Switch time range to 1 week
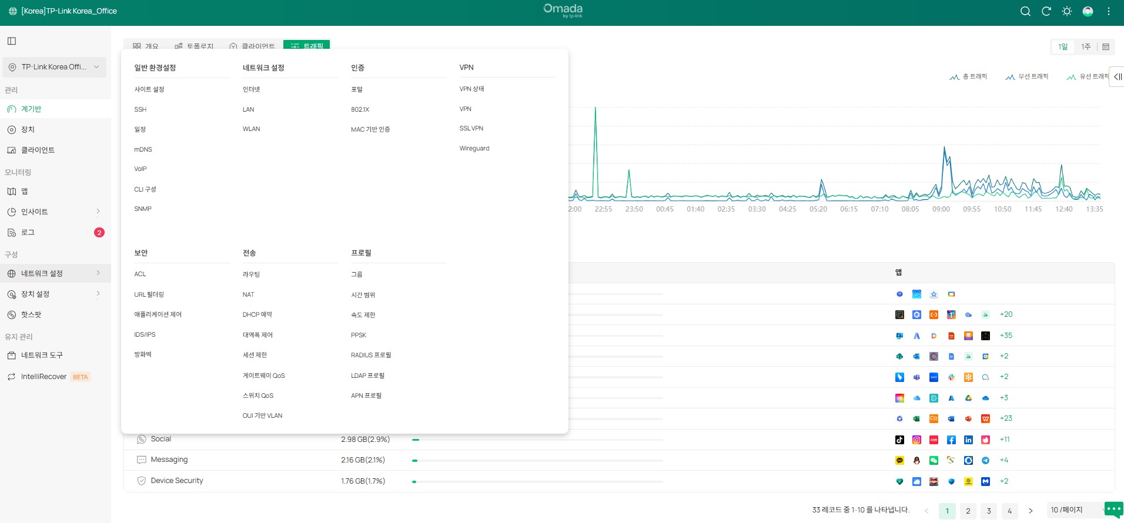This screenshot has width=1124, height=523. (1085, 47)
